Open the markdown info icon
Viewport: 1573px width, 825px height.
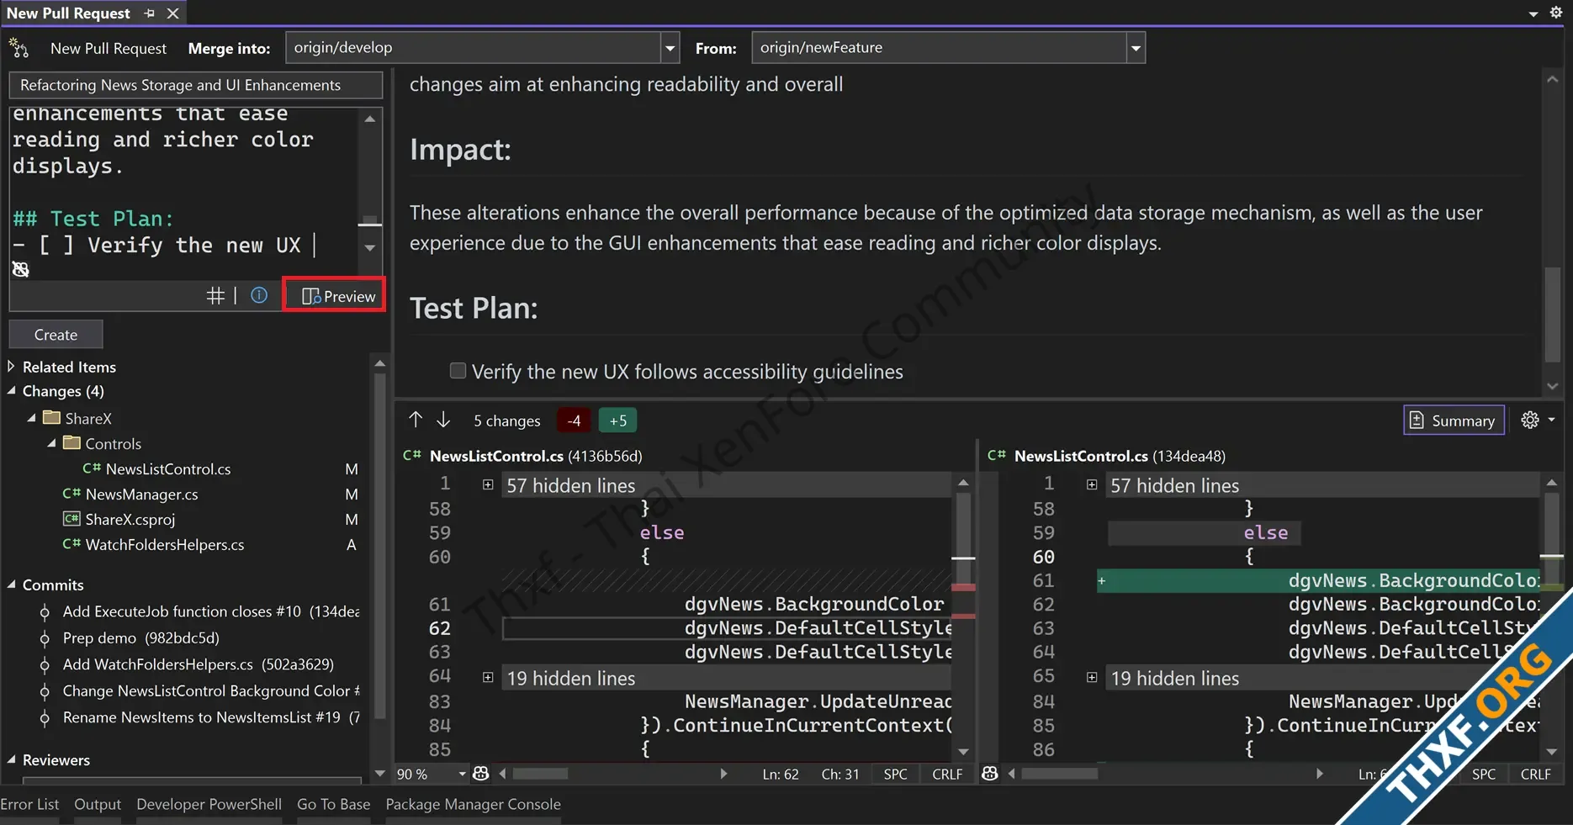[x=259, y=295]
